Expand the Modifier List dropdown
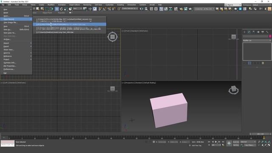 pyautogui.click(x=257, y=40)
